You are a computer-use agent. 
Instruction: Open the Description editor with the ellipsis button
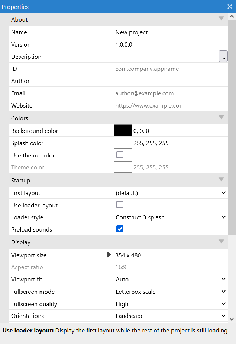223,56
